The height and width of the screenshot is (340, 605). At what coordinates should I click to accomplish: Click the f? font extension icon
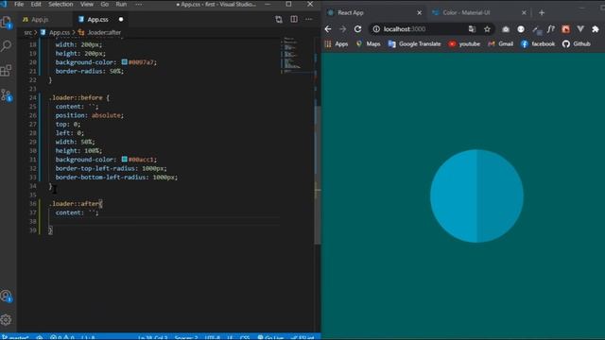550,29
